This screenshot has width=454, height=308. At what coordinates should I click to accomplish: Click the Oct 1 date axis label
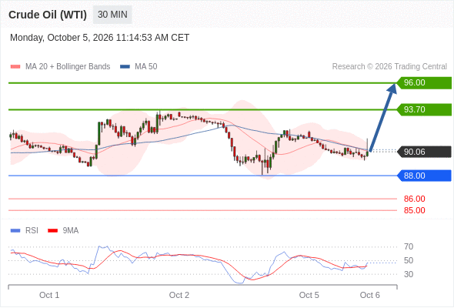click(49, 295)
